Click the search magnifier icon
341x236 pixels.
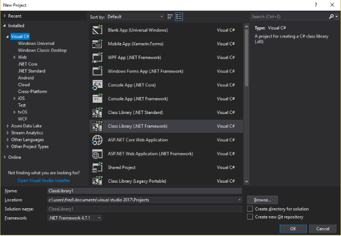pyautogui.click(x=331, y=16)
